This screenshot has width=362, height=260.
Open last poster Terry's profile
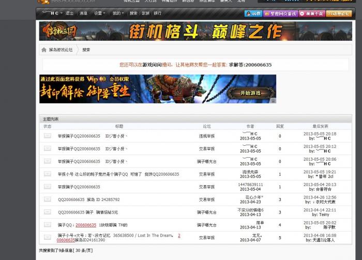324,215
